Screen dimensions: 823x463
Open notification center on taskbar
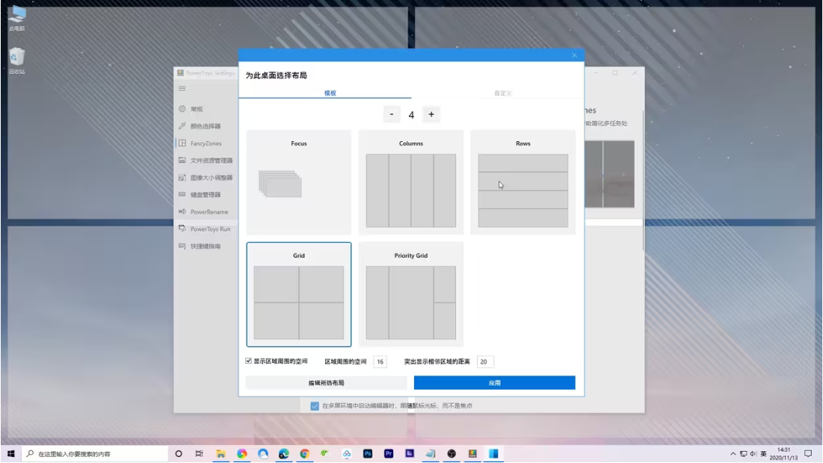point(808,453)
